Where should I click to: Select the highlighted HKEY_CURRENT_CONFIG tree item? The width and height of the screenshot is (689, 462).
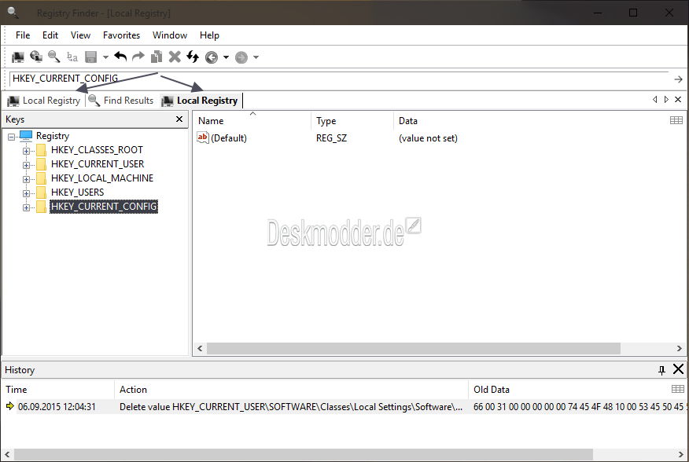pyautogui.click(x=104, y=207)
